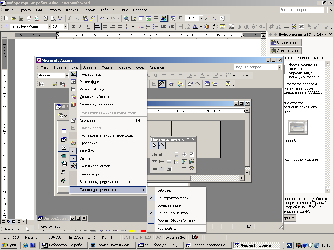Open Access help question mark icon
334x250 pixels.
pyautogui.click(x=228, y=84)
